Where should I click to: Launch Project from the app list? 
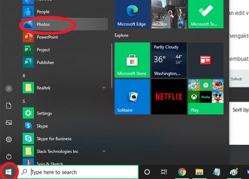pyautogui.click(x=65, y=50)
